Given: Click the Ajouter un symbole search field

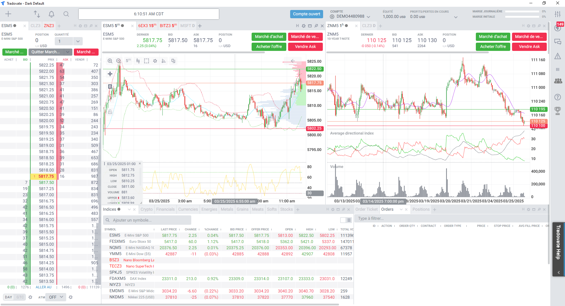Looking at the screenshot, I should click(x=147, y=220).
